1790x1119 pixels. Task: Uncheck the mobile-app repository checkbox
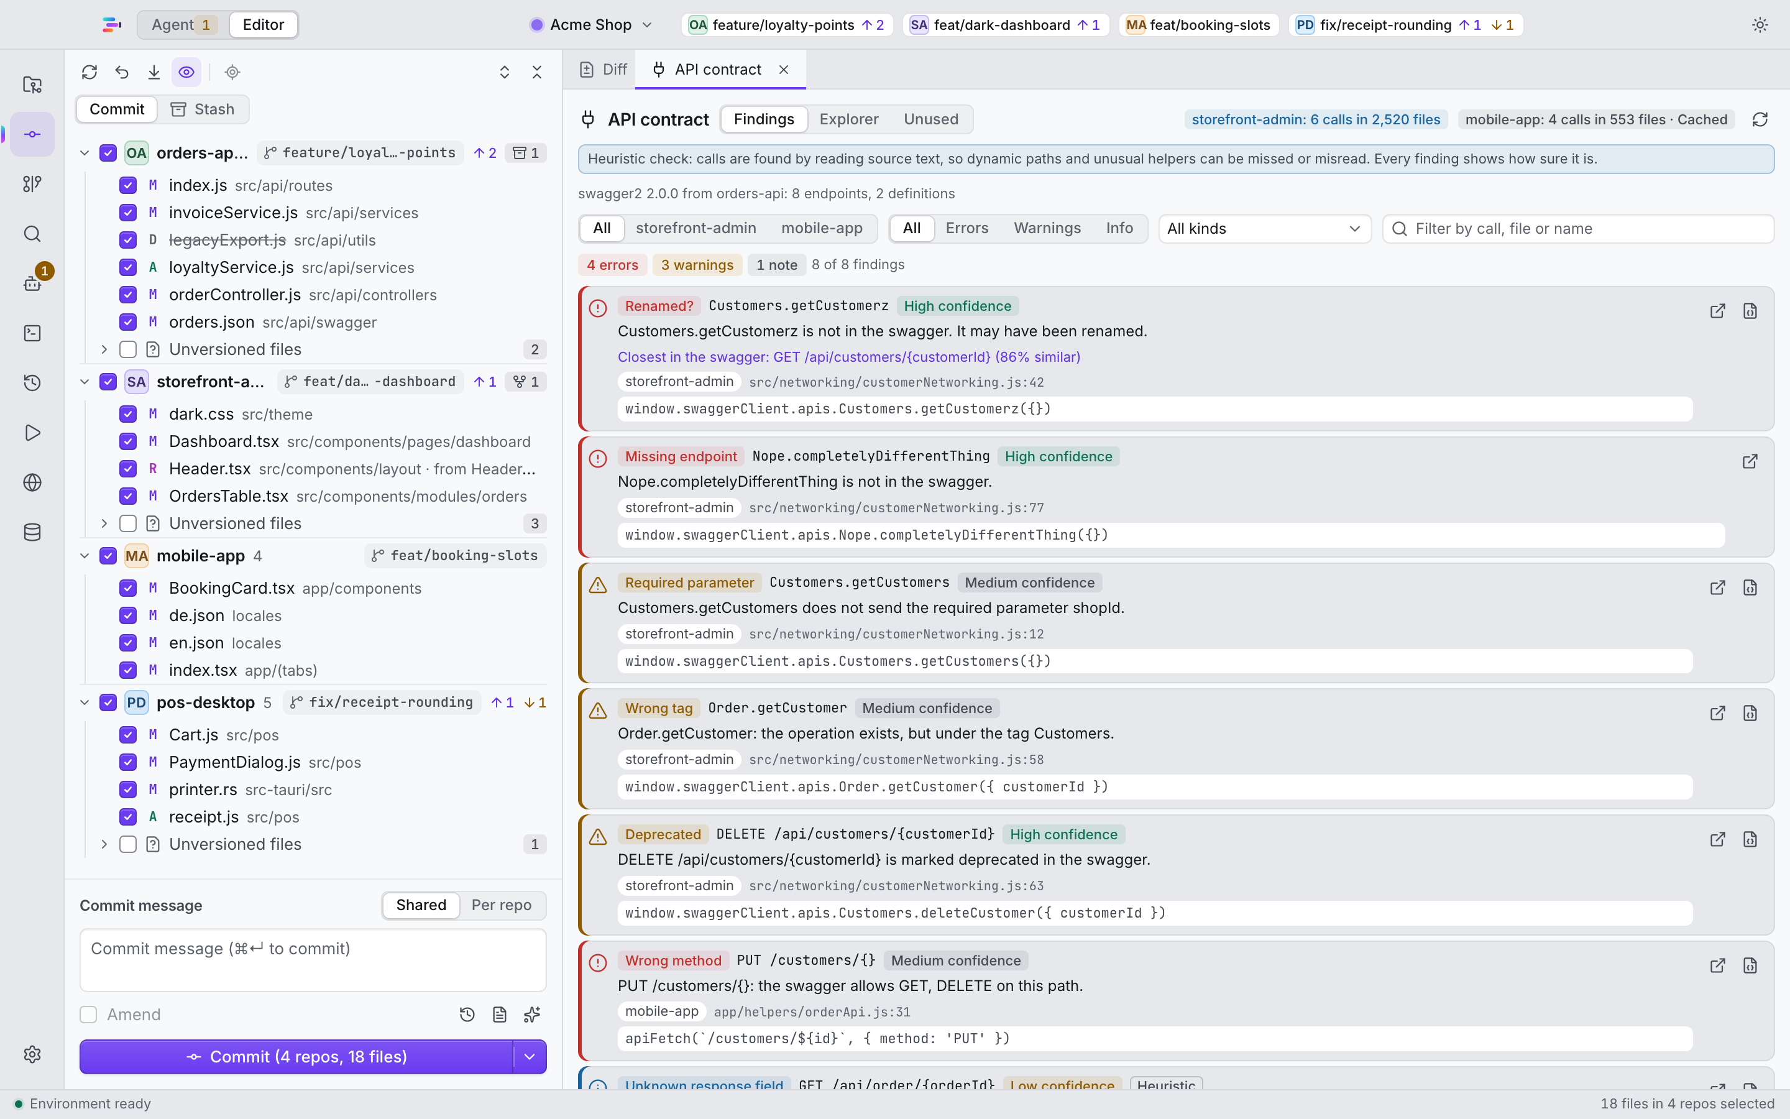(x=108, y=555)
